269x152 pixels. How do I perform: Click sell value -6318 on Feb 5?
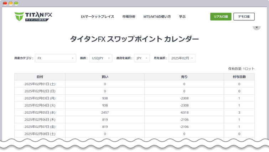click(184, 112)
